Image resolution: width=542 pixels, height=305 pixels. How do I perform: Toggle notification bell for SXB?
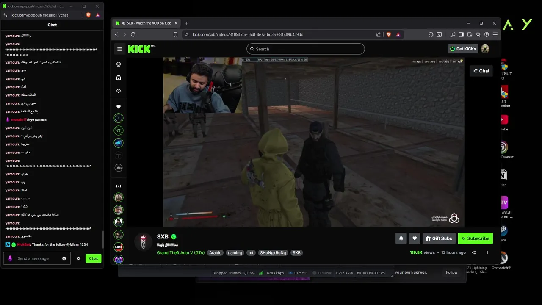tap(401, 238)
